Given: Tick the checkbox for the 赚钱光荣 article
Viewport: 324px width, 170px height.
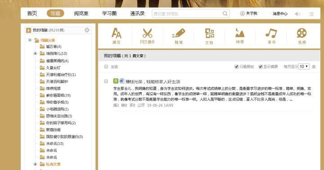Looking at the screenshot, I should [106, 81].
